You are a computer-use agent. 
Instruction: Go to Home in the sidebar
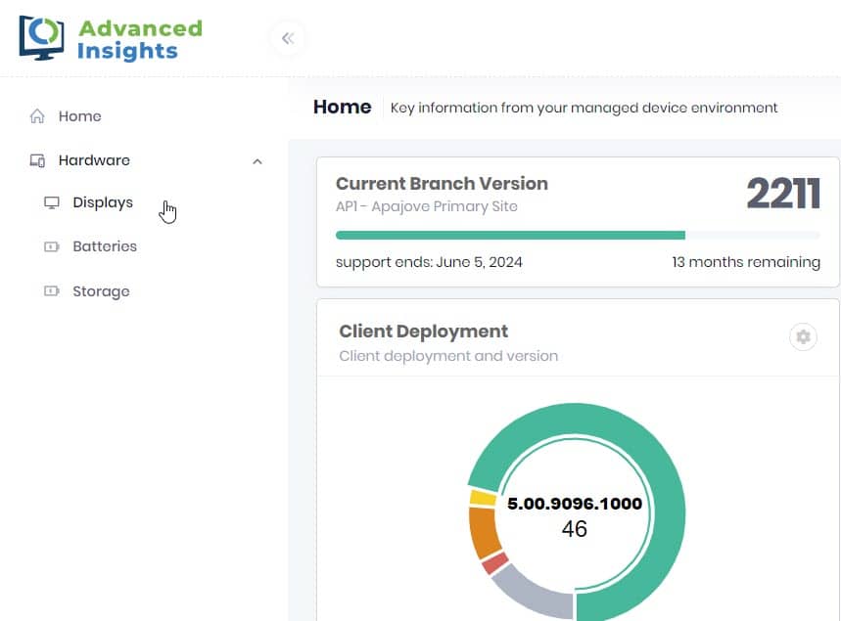tap(79, 116)
